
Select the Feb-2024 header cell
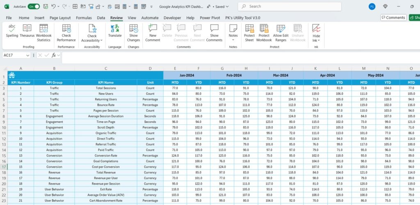coord(234,75)
